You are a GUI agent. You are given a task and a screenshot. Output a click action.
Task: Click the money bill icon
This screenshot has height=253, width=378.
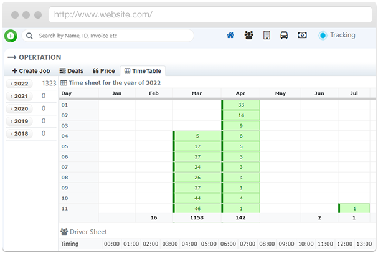302,36
